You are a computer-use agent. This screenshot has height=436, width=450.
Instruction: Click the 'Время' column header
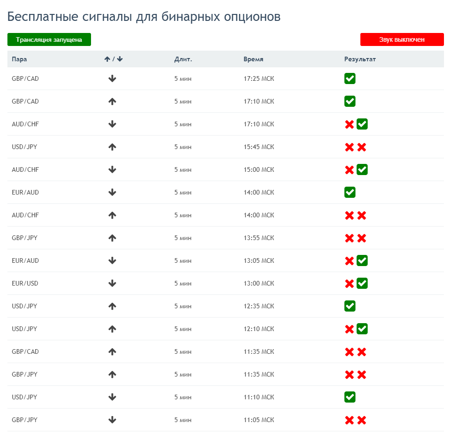[254, 59]
